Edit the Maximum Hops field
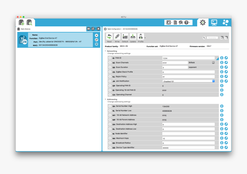 [188, 138]
